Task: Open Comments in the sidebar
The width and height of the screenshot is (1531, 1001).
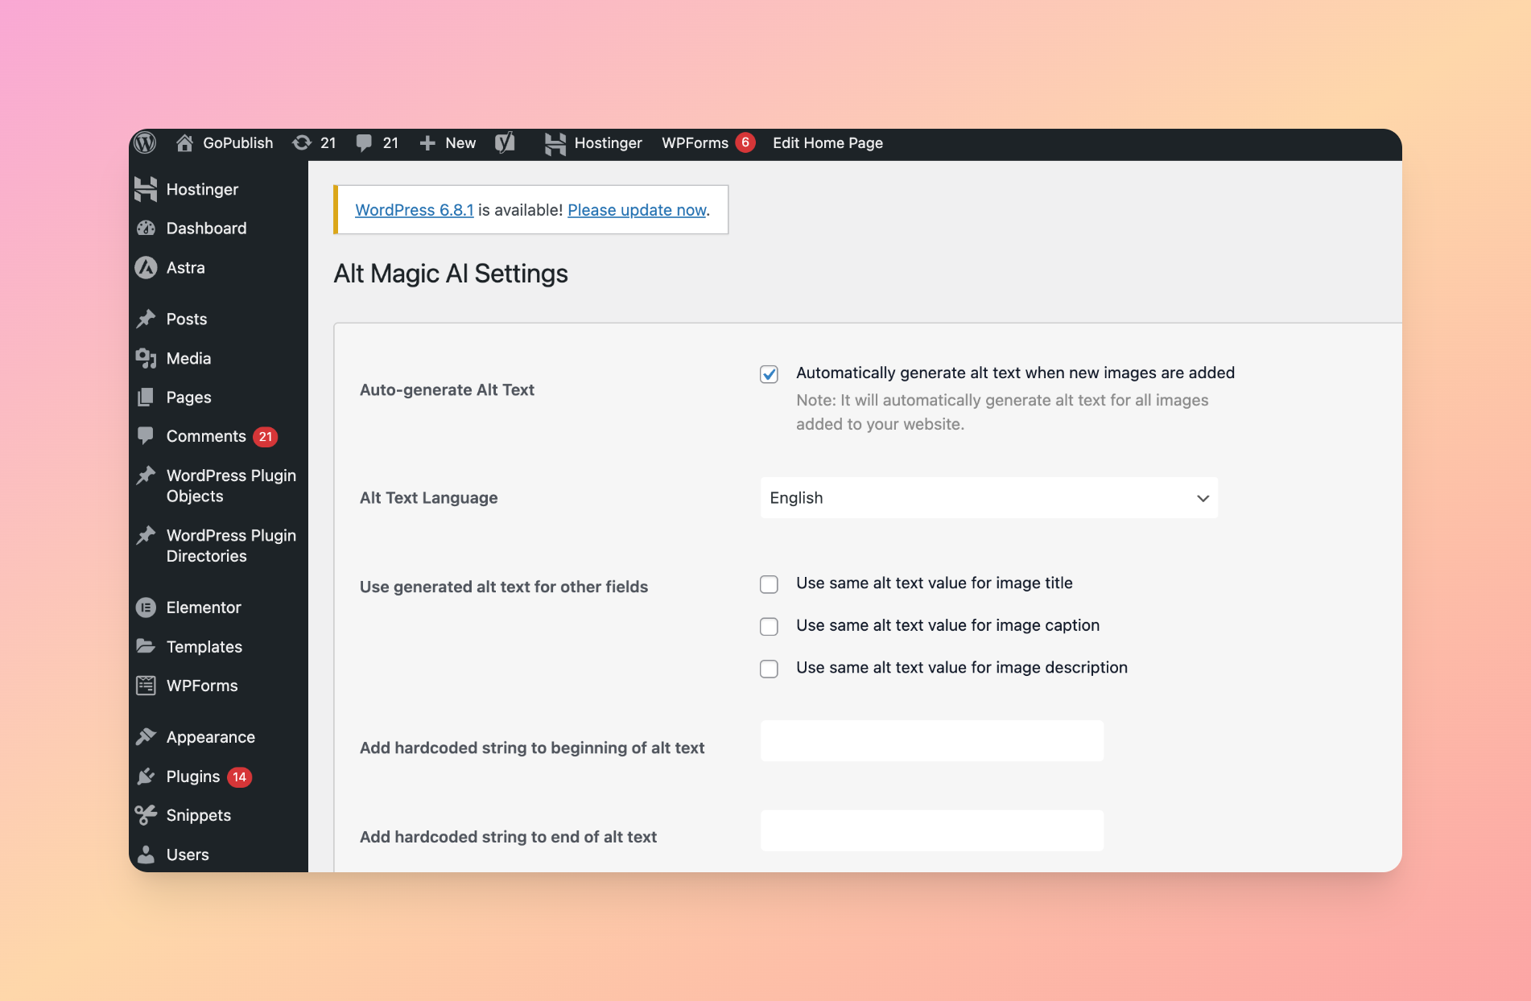Action: coord(218,436)
